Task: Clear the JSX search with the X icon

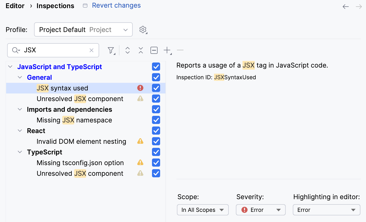Action: [x=91, y=50]
